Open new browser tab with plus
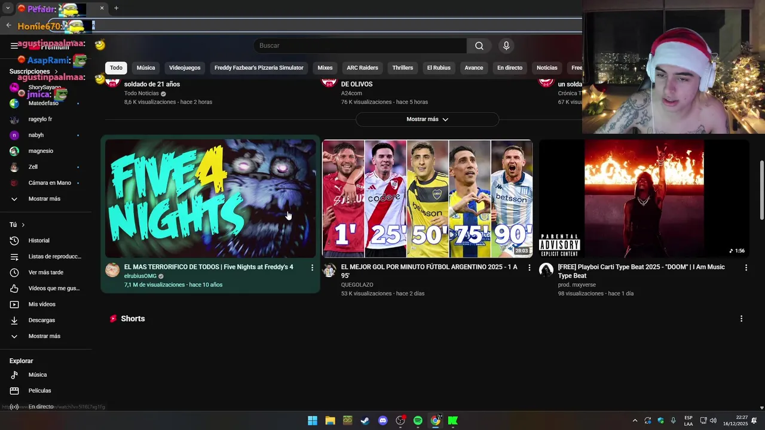Viewport: 765px width, 430px height. (x=116, y=8)
